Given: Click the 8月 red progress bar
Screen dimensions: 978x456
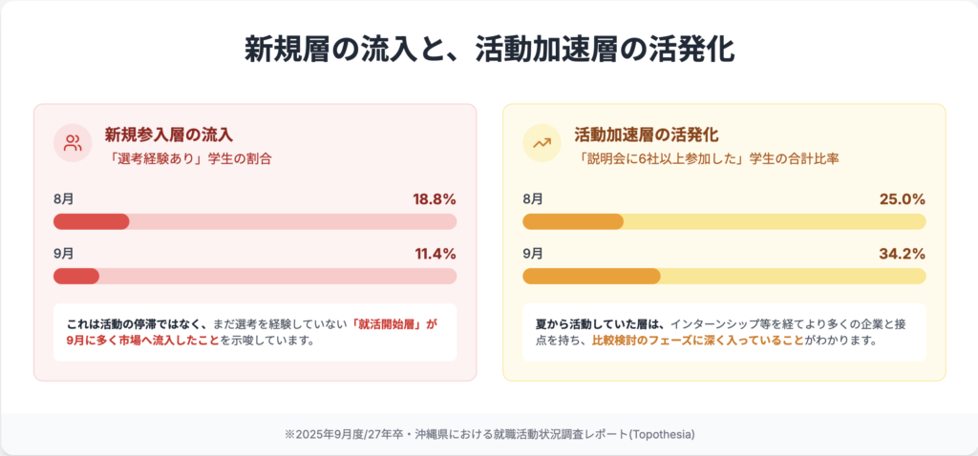Looking at the screenshot, I should click(x=254, y=222).
